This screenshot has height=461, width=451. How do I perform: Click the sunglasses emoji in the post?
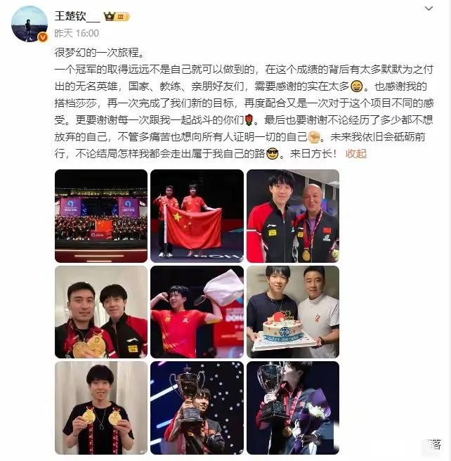coord(272,154)
